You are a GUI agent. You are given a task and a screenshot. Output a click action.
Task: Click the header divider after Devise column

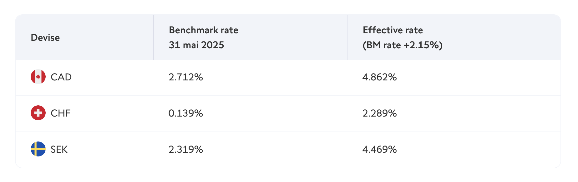(154, 37)
